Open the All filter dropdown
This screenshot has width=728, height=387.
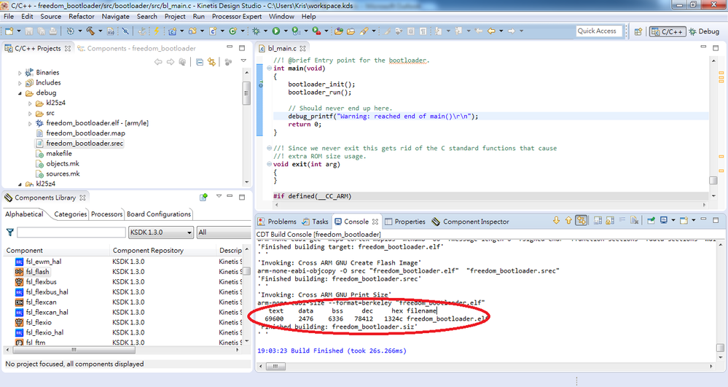(224, 232)
